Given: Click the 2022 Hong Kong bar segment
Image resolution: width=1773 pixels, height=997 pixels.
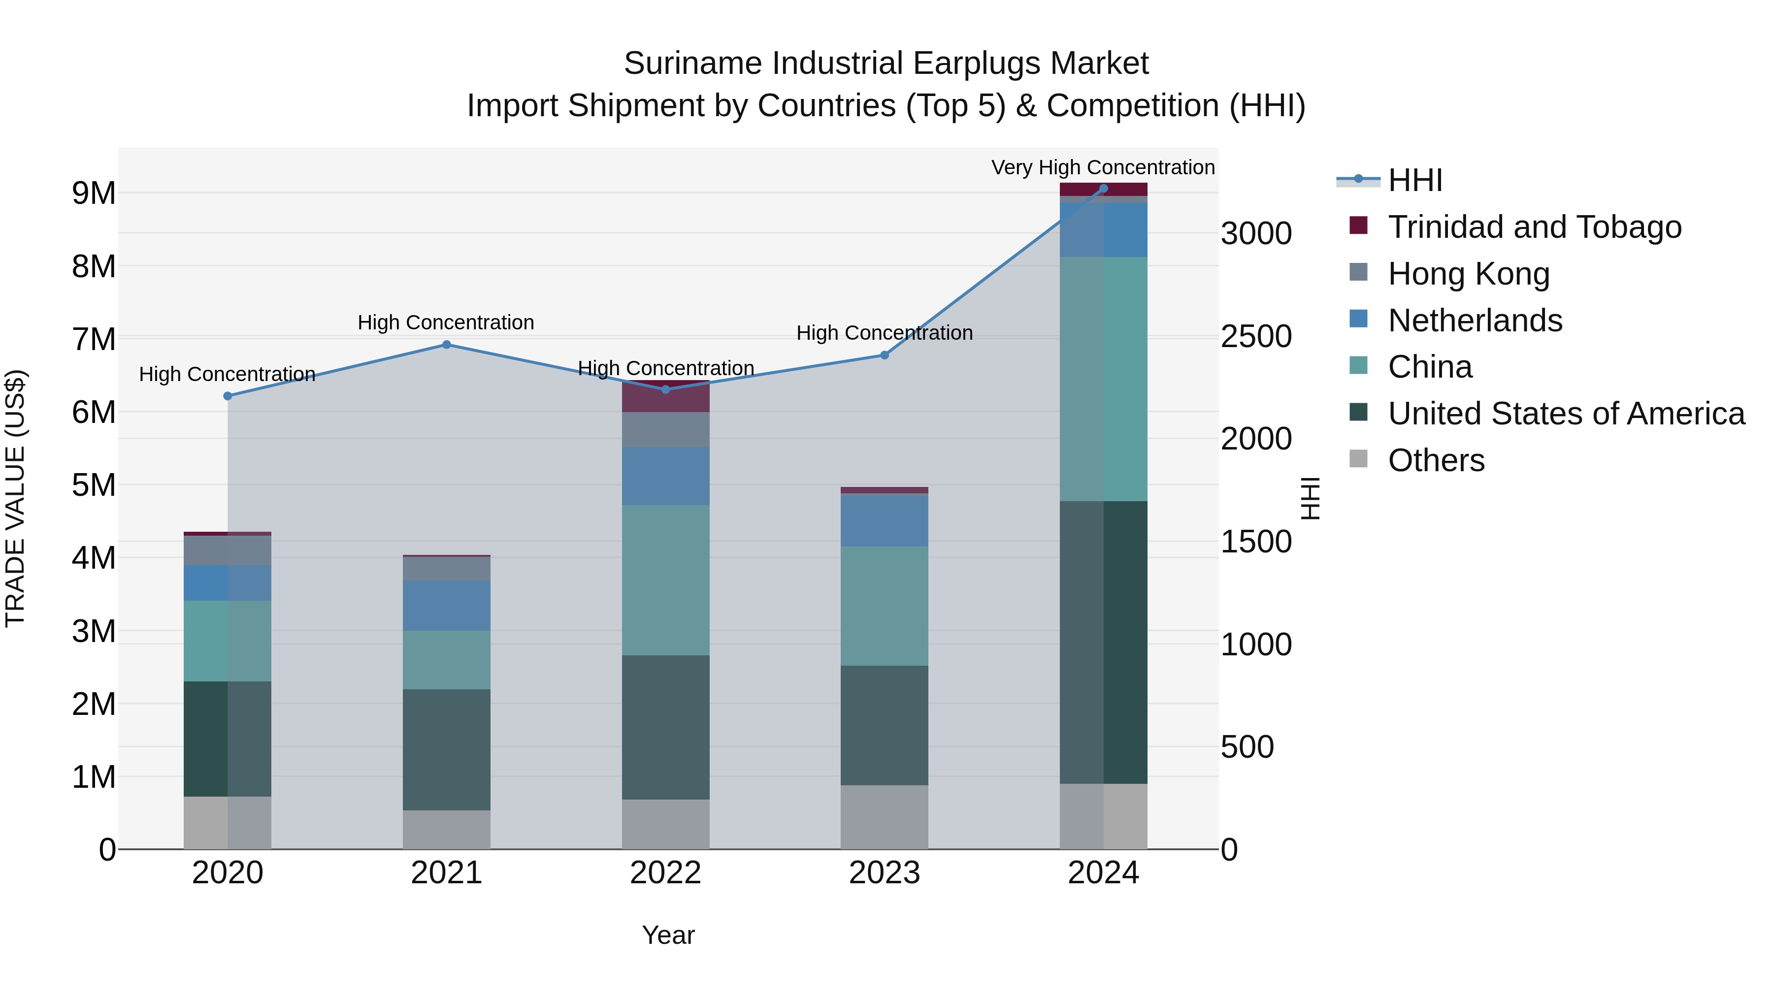Looking at the screenshot, I should tap(665, 430).
